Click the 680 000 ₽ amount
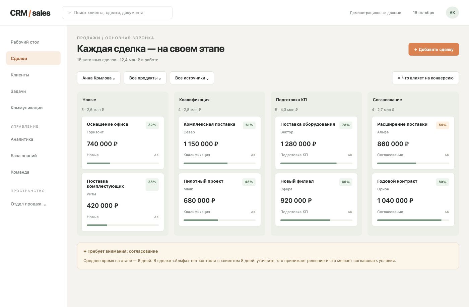Screen dimensions: 469x307 (x=199, y=200)
